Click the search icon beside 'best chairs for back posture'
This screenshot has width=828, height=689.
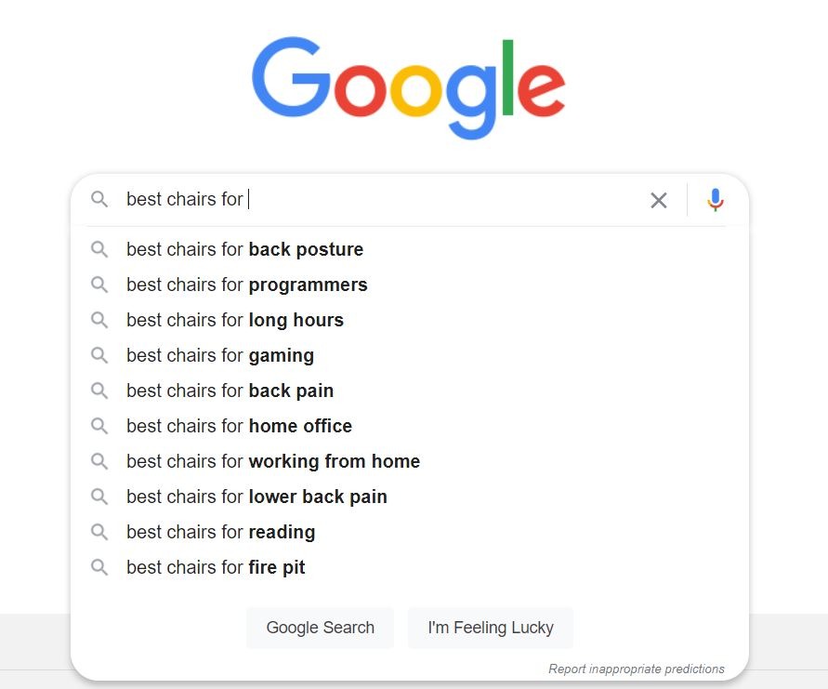pos(99,249)
